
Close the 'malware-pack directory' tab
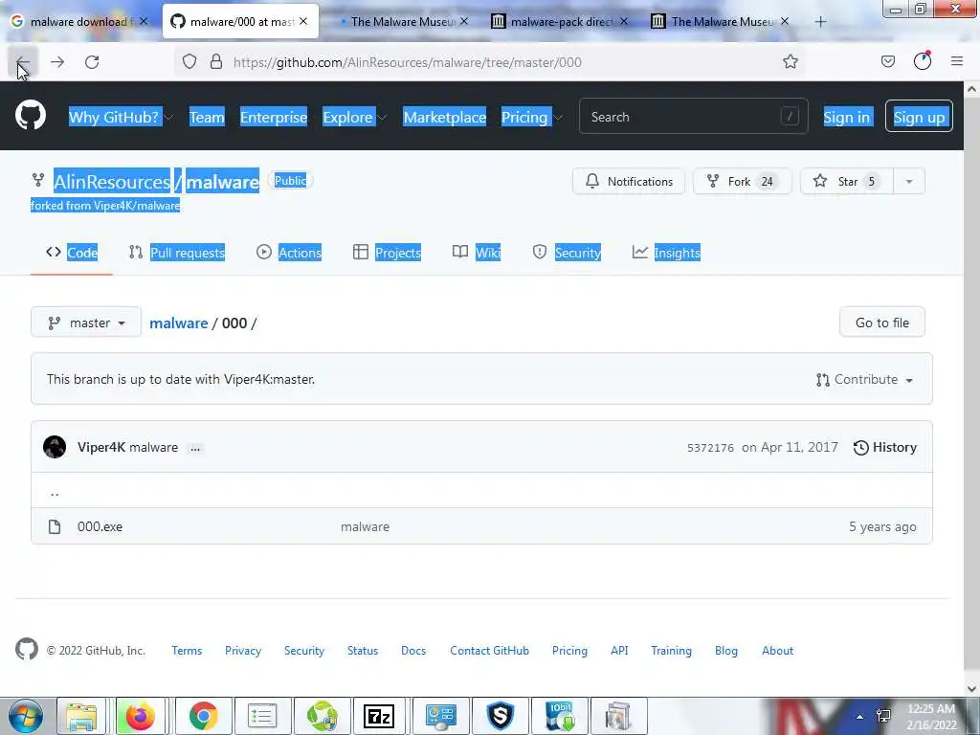point(624,21)
